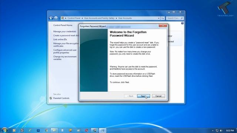Open Parental Controls link
Screen dimensions: 237x133
coord(61,98)
